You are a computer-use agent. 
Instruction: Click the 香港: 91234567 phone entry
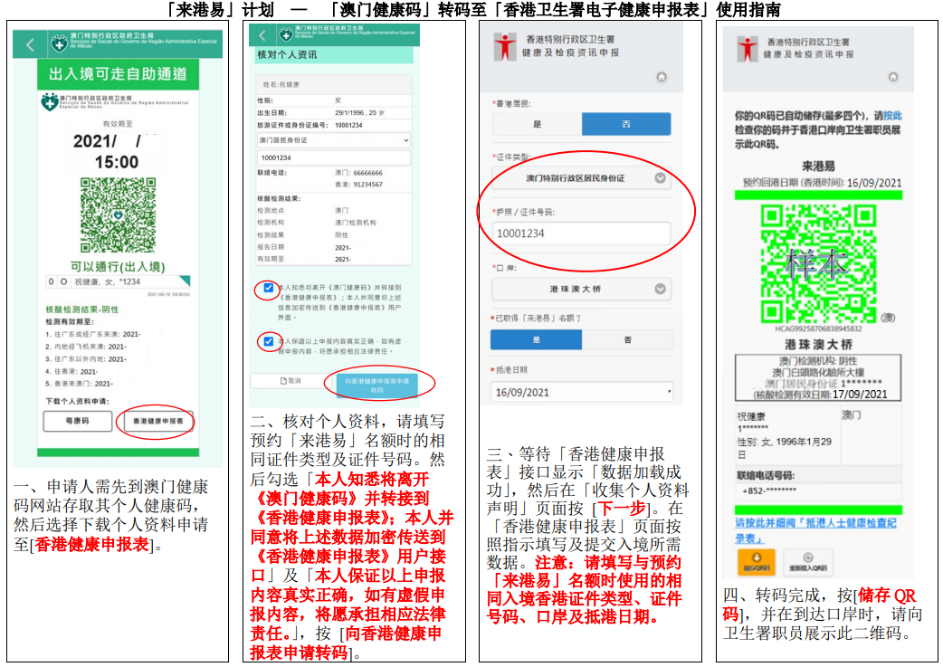pos(358,184)
